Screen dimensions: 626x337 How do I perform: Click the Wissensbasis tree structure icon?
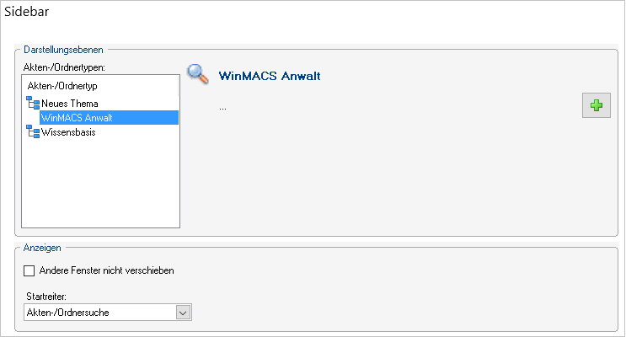[33, 131]
